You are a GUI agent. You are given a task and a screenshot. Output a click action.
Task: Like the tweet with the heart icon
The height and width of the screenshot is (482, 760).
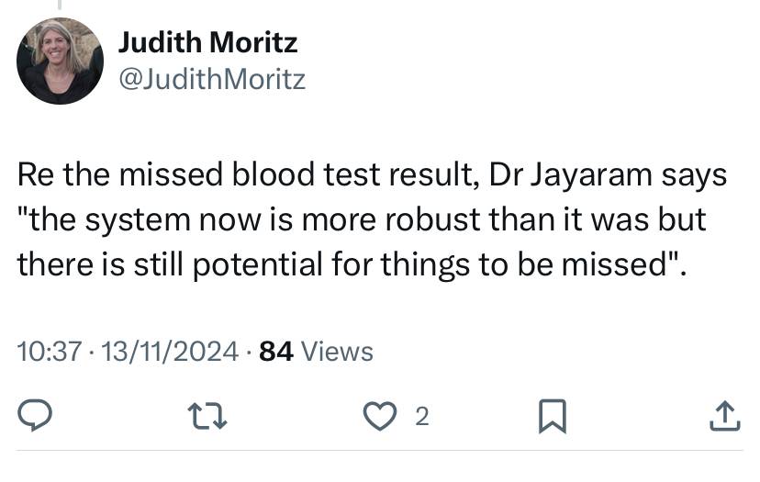pyautogui.click(x=380, y=417)
